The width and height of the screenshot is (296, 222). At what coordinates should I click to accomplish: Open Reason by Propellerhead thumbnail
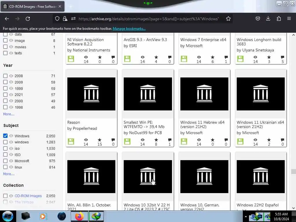pyautogui.click(x=91, y=94)
